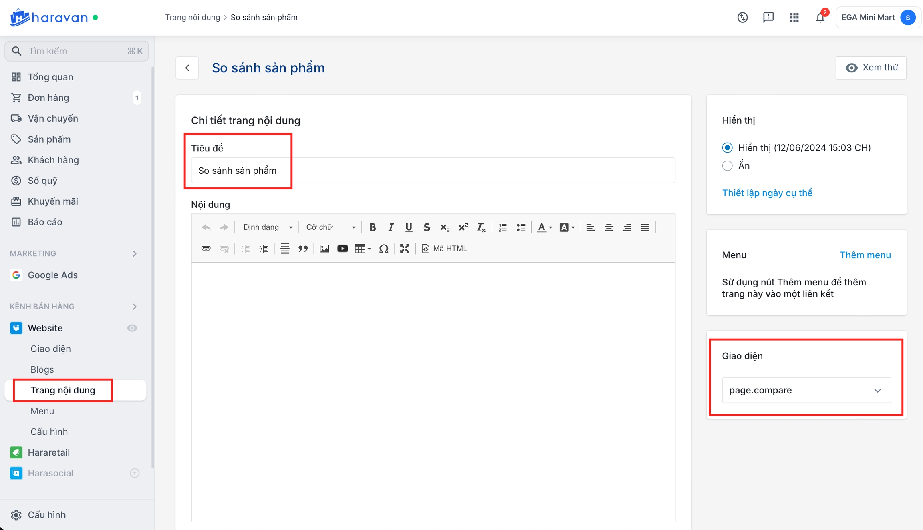Screen dimensions: 923x530
Task: Open the text color picker
Action: [x=544, y=227]
